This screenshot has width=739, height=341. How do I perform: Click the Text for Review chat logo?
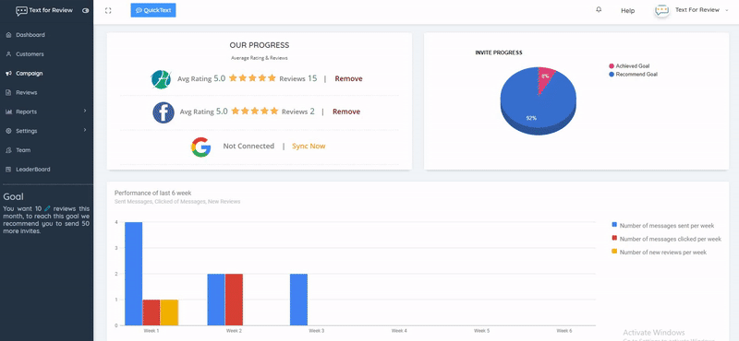21,11
